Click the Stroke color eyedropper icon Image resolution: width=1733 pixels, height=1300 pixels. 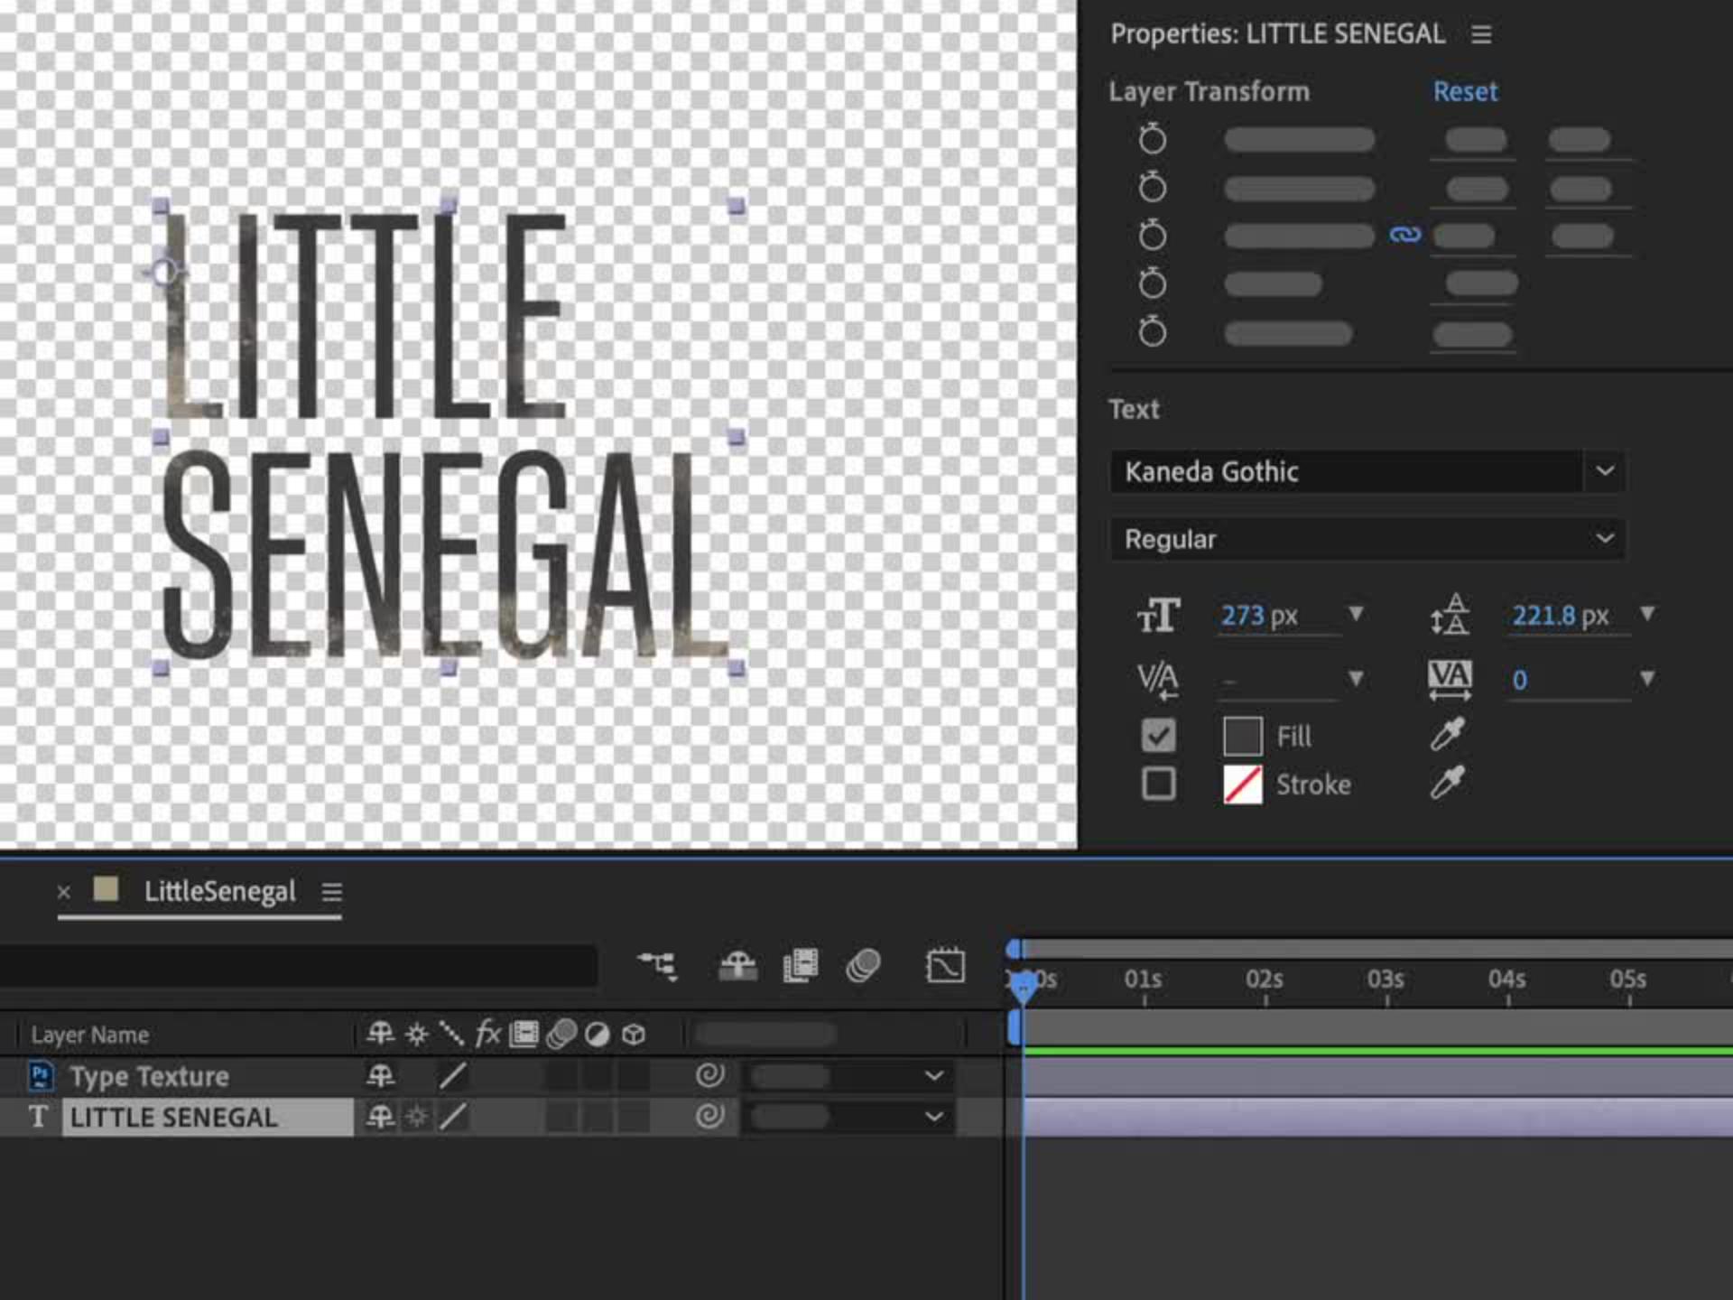[x=1447, y=783]
